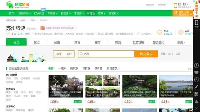Switch to the 线路 tab
The image size is (200, 112).
(57, 42)
